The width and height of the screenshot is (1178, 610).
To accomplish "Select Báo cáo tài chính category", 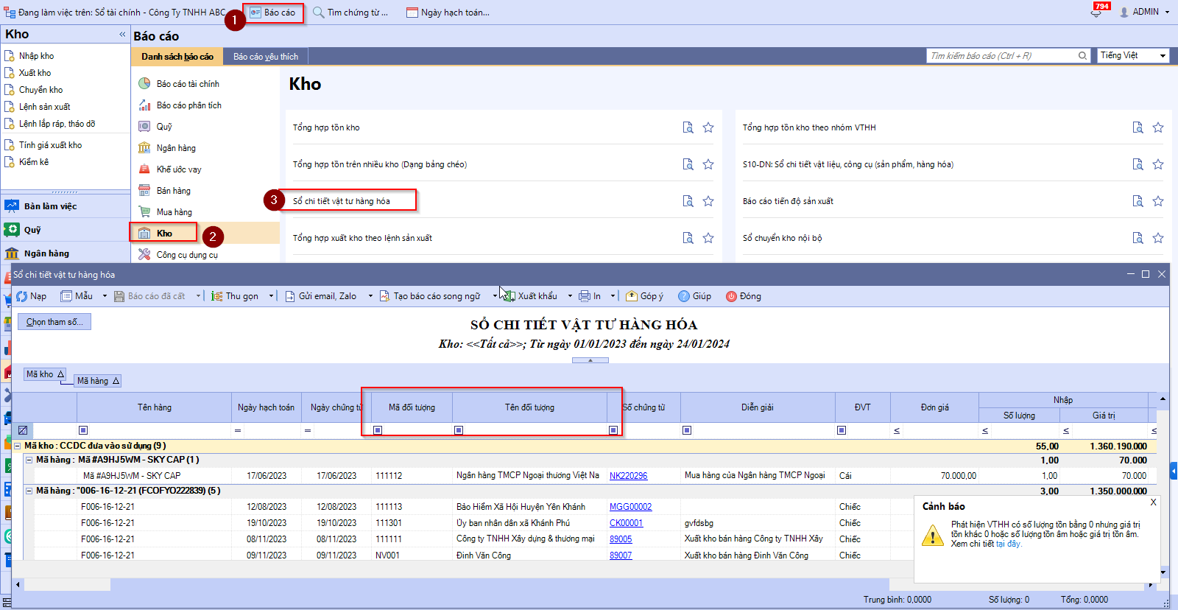I will coord(188,84).
